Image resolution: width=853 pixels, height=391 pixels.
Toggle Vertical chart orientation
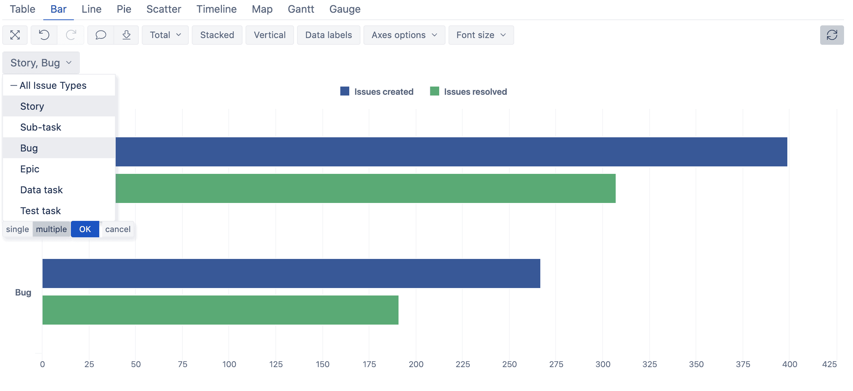[269, 35]
